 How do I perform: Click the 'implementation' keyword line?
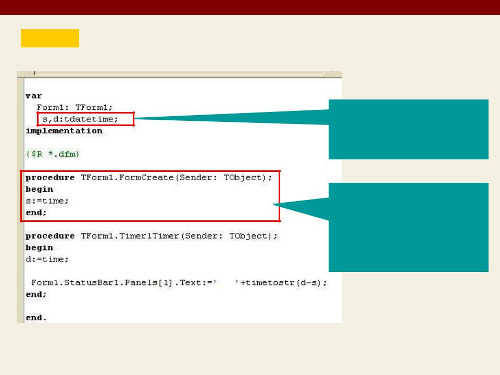click(x=64, y=131)
